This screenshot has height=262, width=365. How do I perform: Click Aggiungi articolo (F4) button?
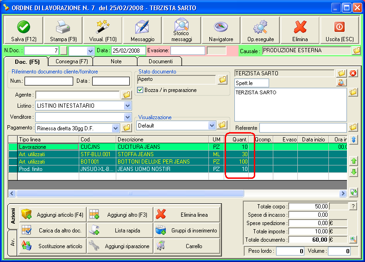coord(53,214)
